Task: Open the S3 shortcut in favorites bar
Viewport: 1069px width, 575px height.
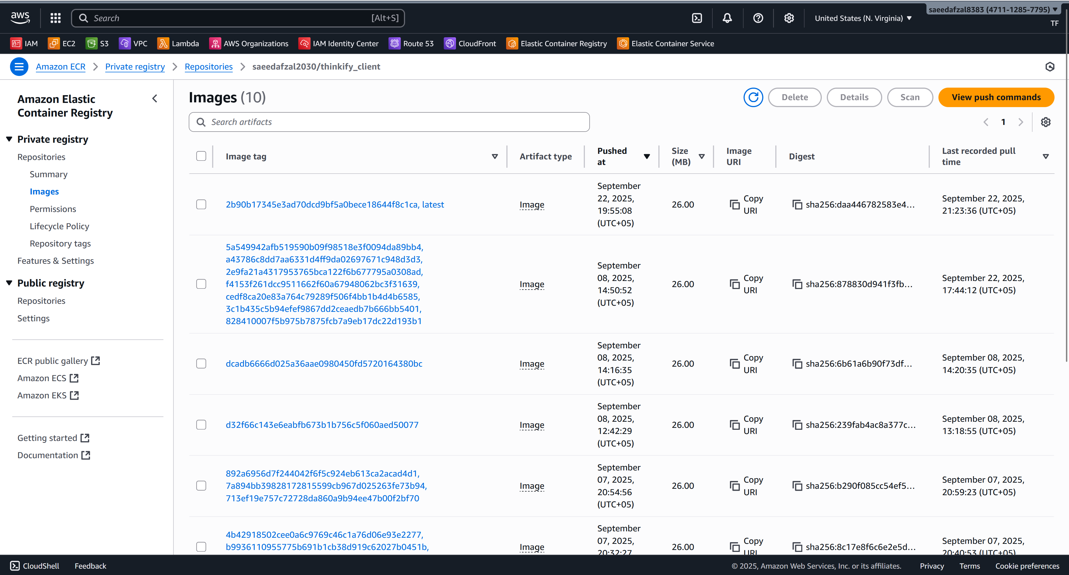Action: point(97,43)
